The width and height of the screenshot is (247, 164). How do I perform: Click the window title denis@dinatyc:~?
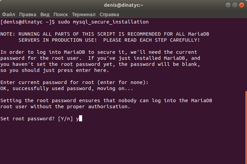tap(123, 5)
